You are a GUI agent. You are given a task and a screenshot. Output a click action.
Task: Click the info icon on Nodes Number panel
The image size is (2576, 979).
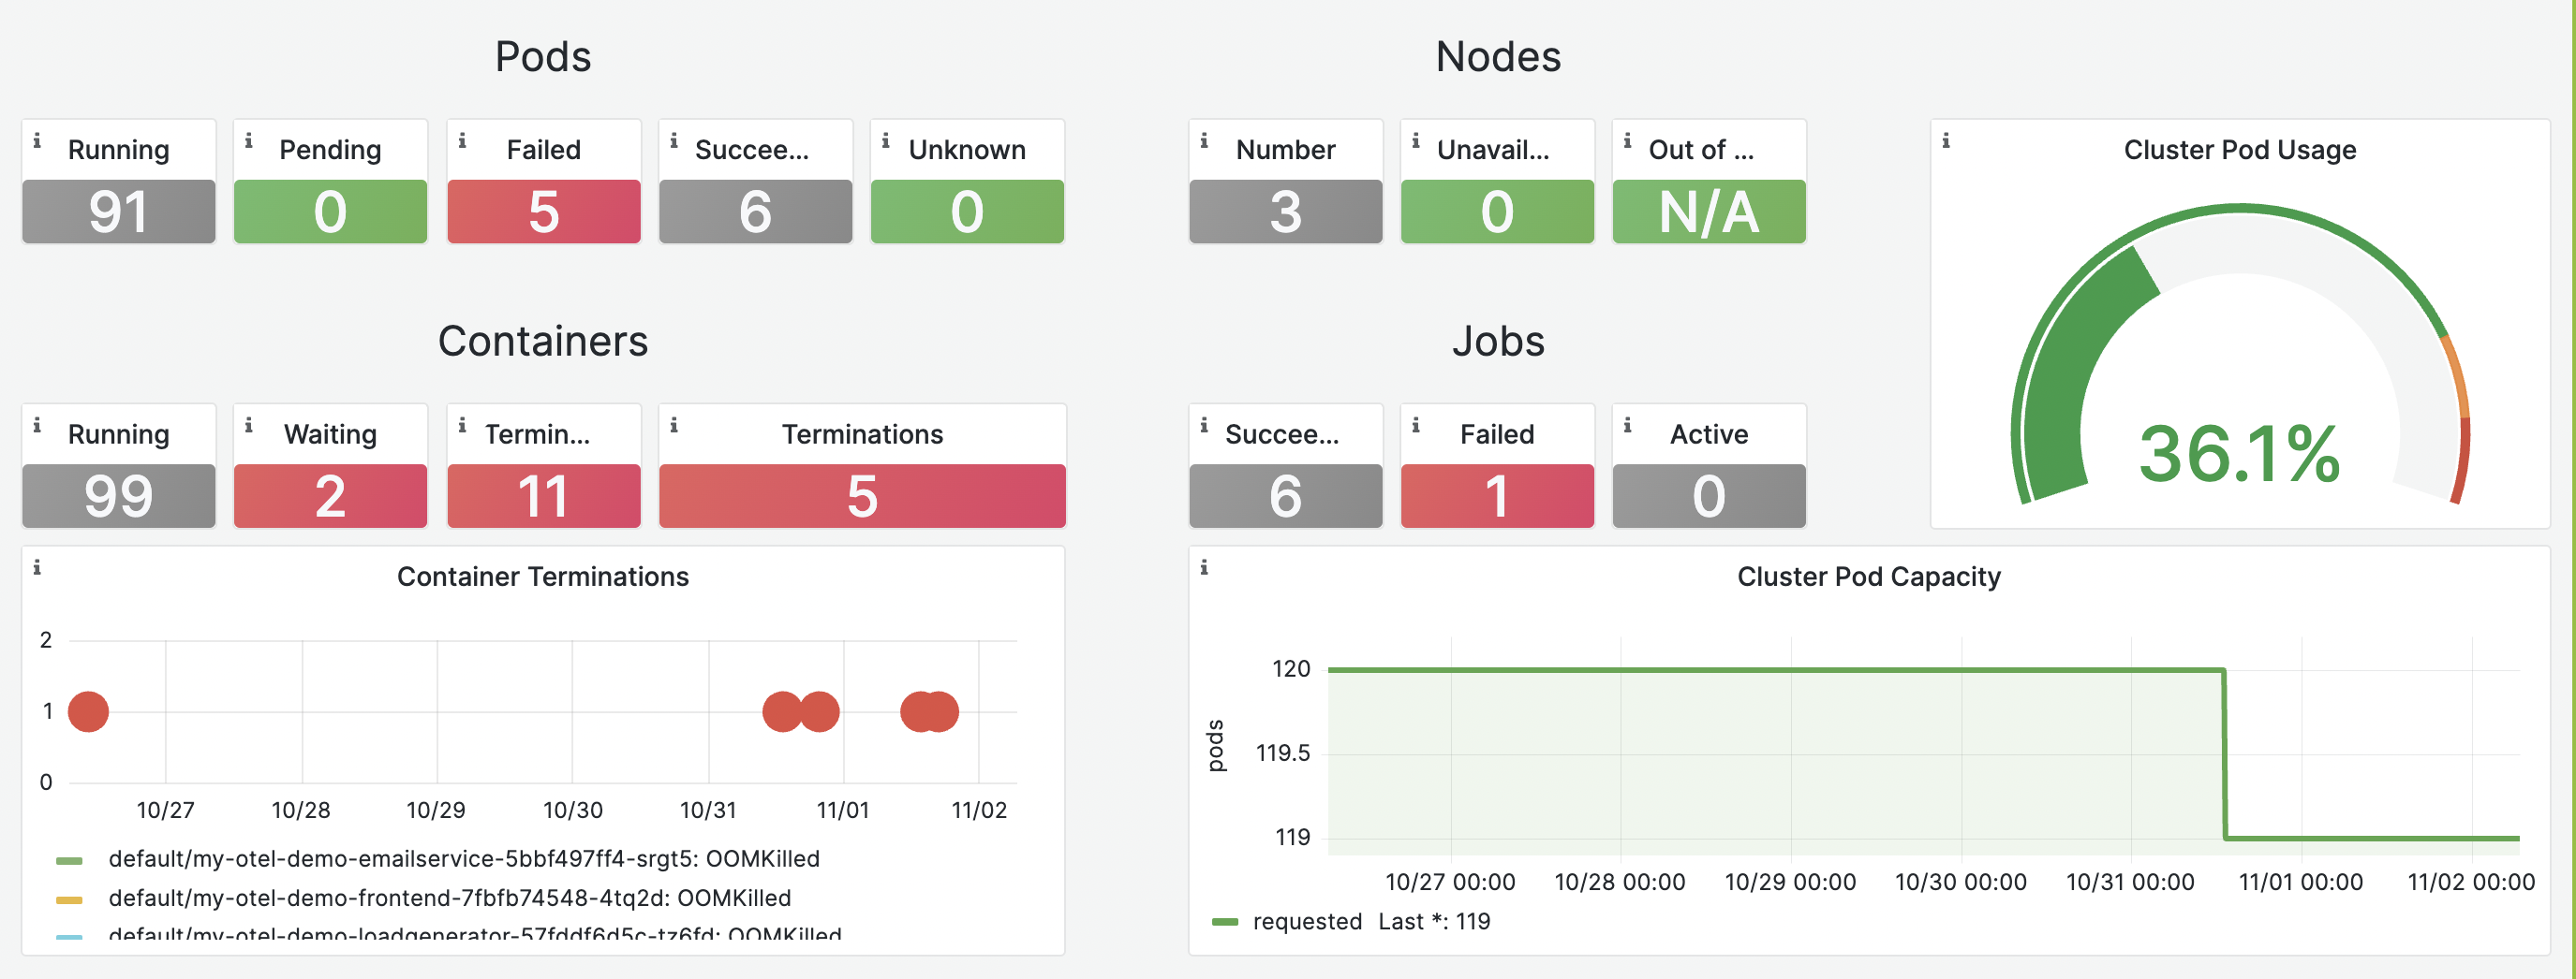[1204, 140]
